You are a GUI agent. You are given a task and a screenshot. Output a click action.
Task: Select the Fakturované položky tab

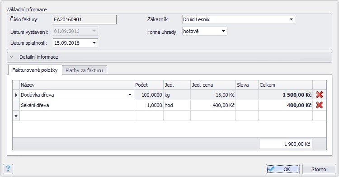click(35, 70)
